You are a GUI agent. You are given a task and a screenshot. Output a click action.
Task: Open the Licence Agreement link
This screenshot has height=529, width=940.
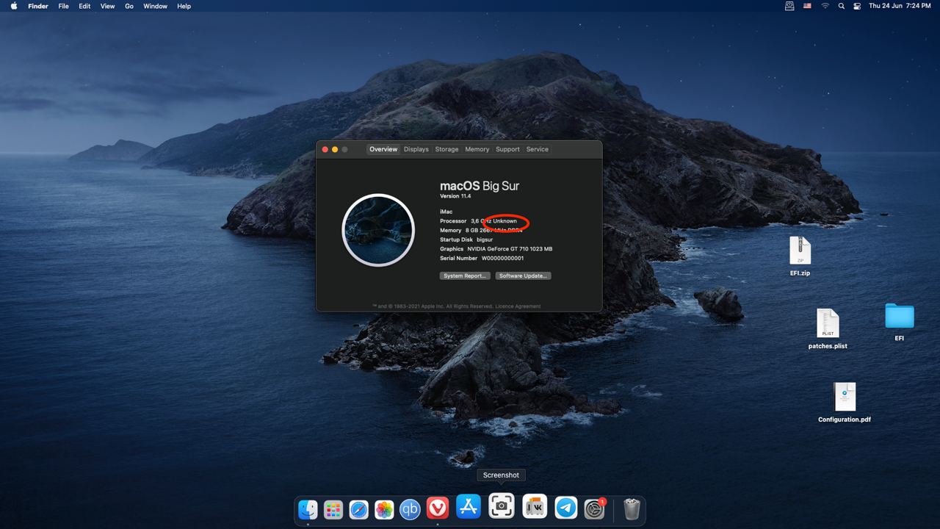tap(518, 306)
